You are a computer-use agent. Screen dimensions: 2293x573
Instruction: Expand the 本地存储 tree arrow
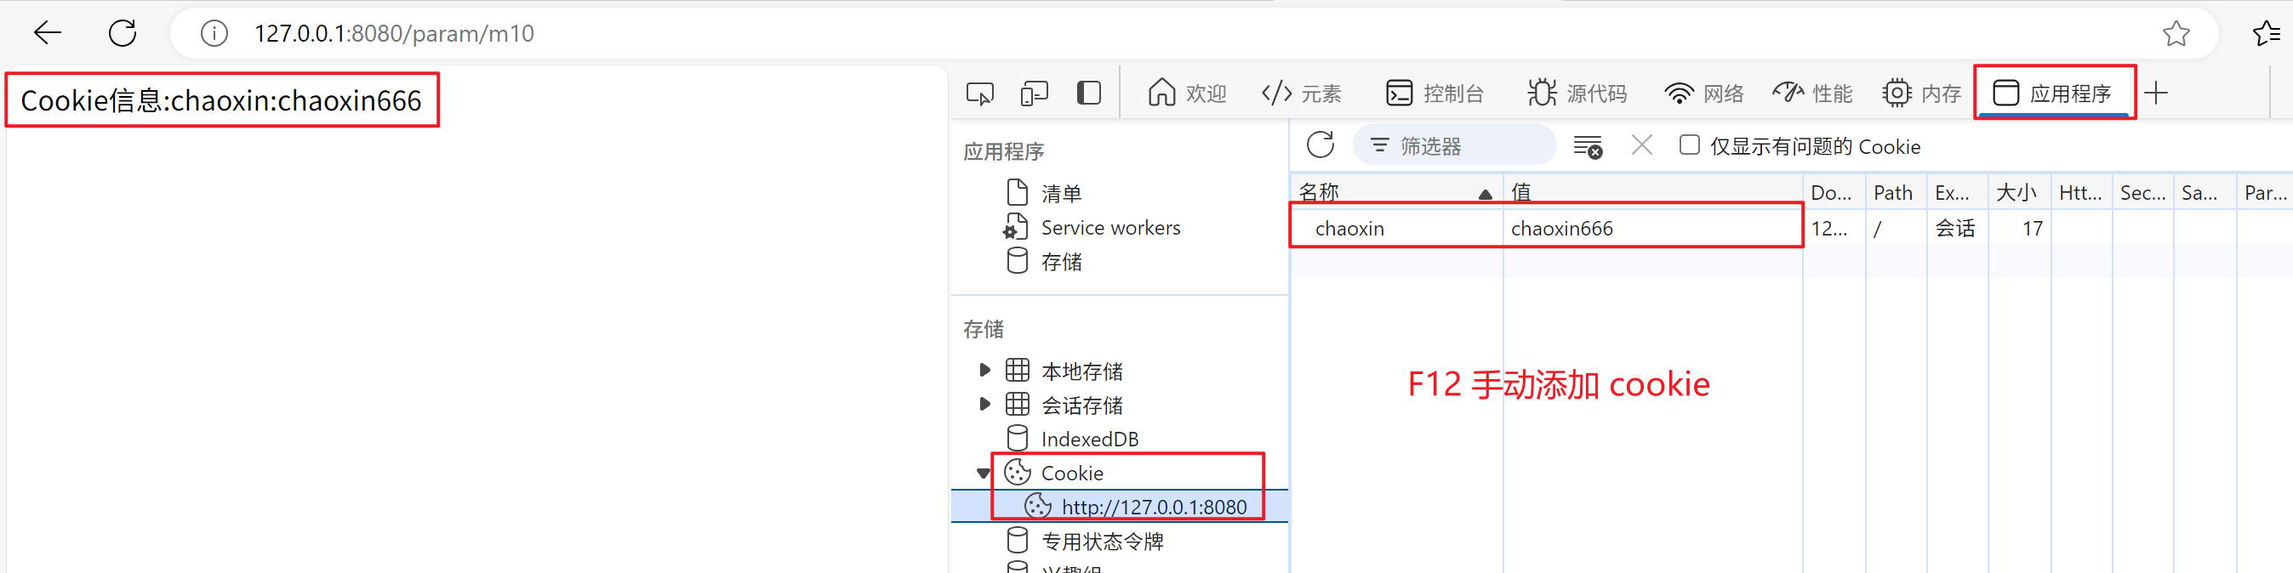pos(984,370)
